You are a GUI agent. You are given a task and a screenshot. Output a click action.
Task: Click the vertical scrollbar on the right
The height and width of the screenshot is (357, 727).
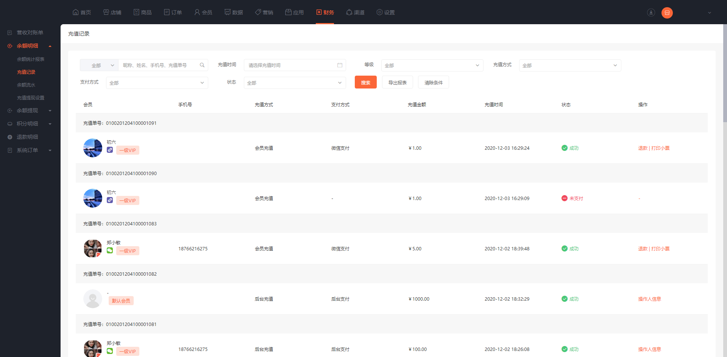(725, 74)
